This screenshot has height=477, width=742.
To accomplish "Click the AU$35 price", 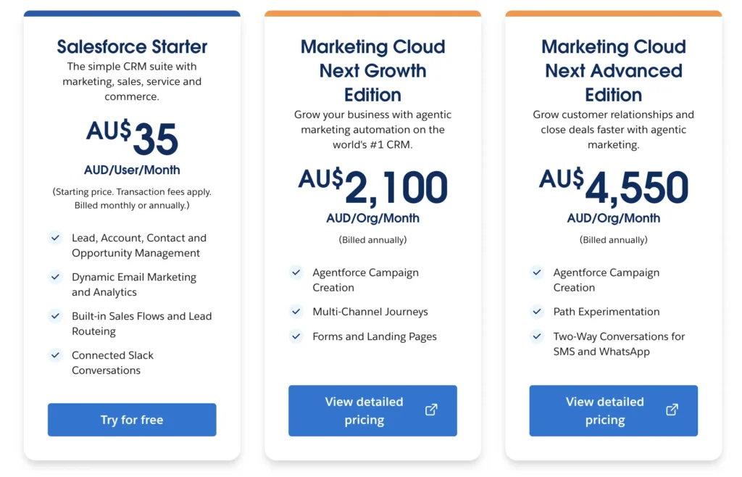I will coord(132,137).
